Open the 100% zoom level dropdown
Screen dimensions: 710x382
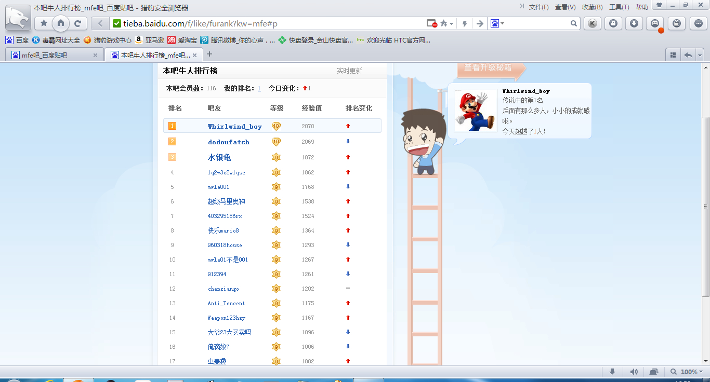point(687,372)
